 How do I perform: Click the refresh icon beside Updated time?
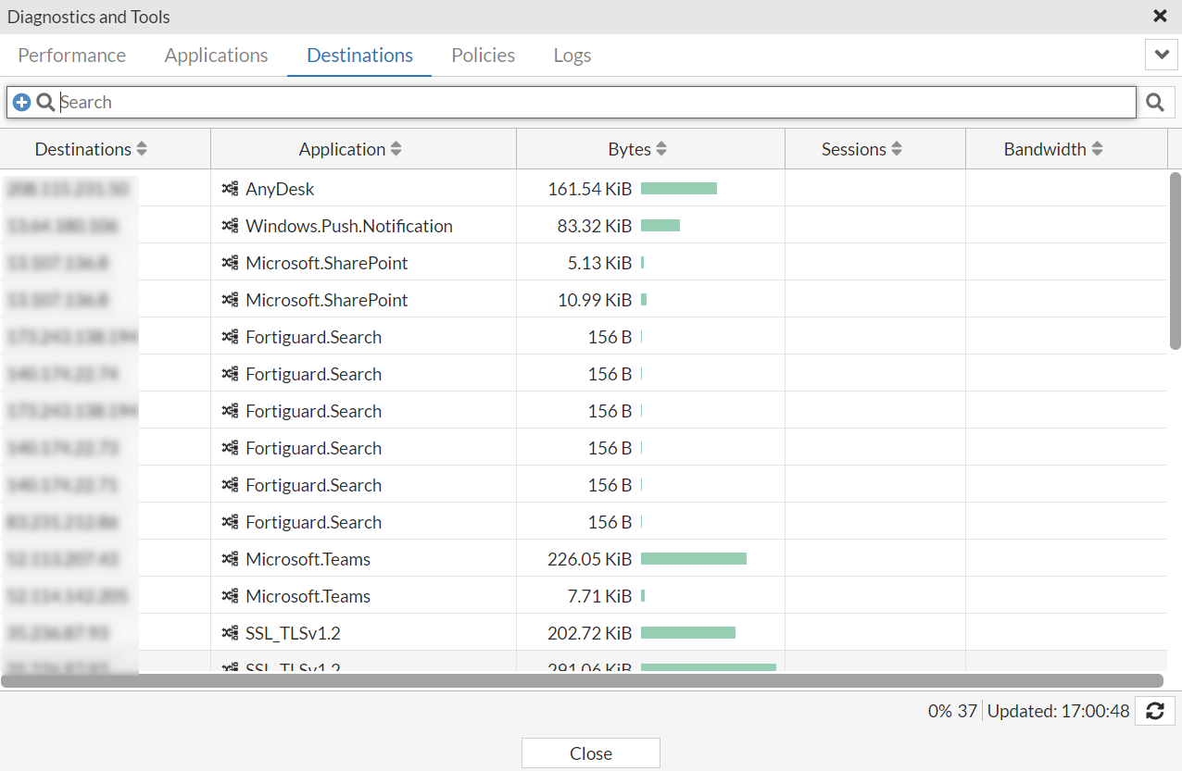coord(1154,711)
